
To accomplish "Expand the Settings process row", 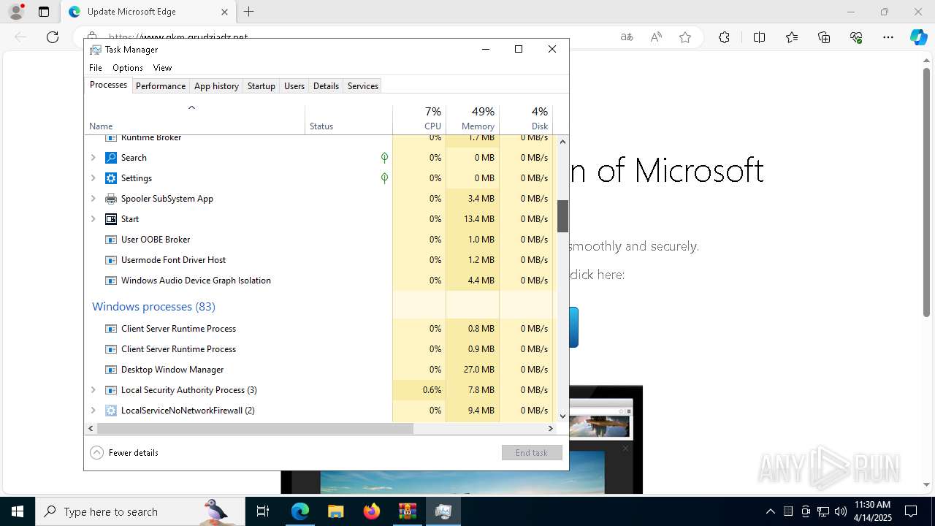I will 93,178.
